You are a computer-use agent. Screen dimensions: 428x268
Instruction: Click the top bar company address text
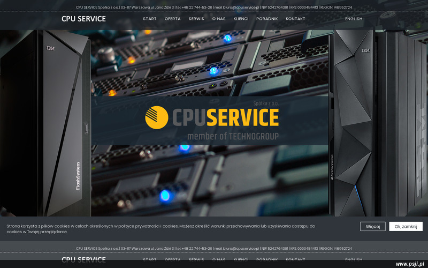tap(213, 8)
